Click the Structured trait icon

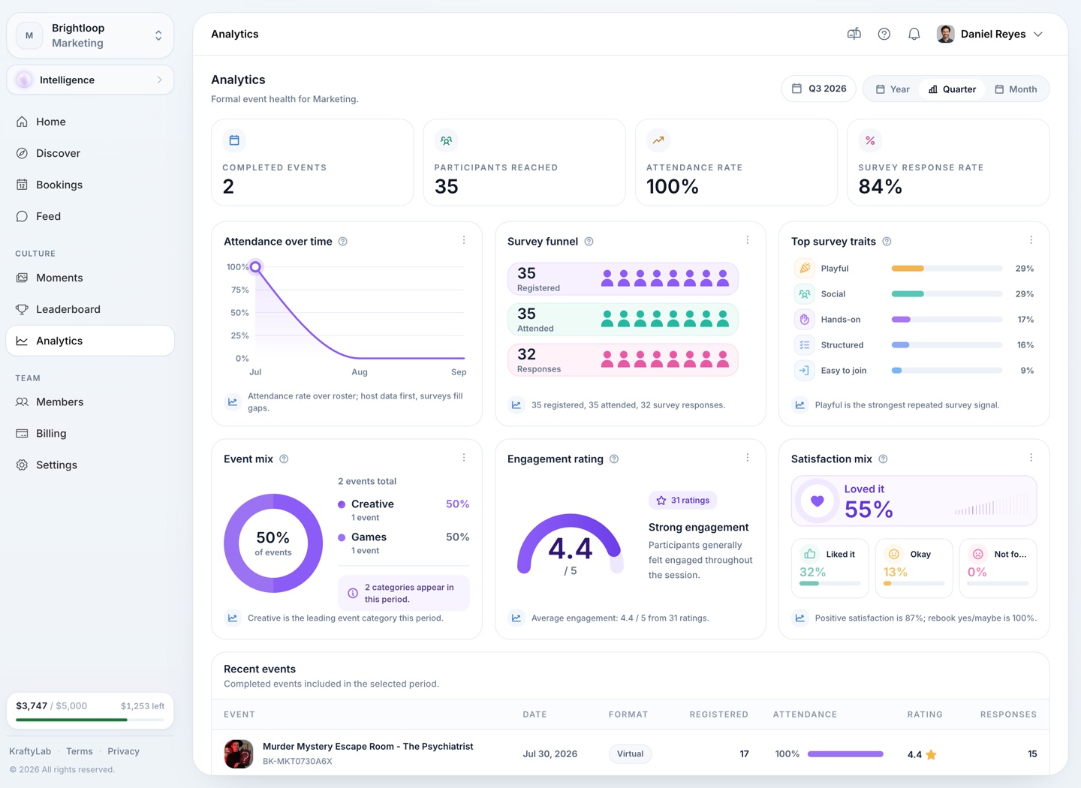coord(805,345)
